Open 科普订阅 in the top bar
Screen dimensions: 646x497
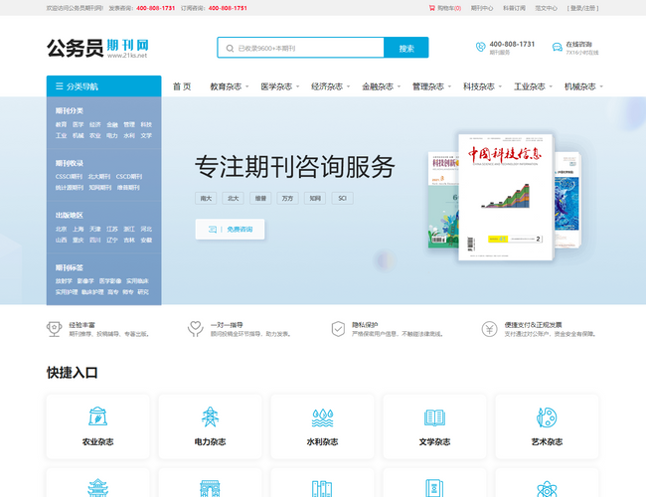pyautogui.click(x=514, y=8)
